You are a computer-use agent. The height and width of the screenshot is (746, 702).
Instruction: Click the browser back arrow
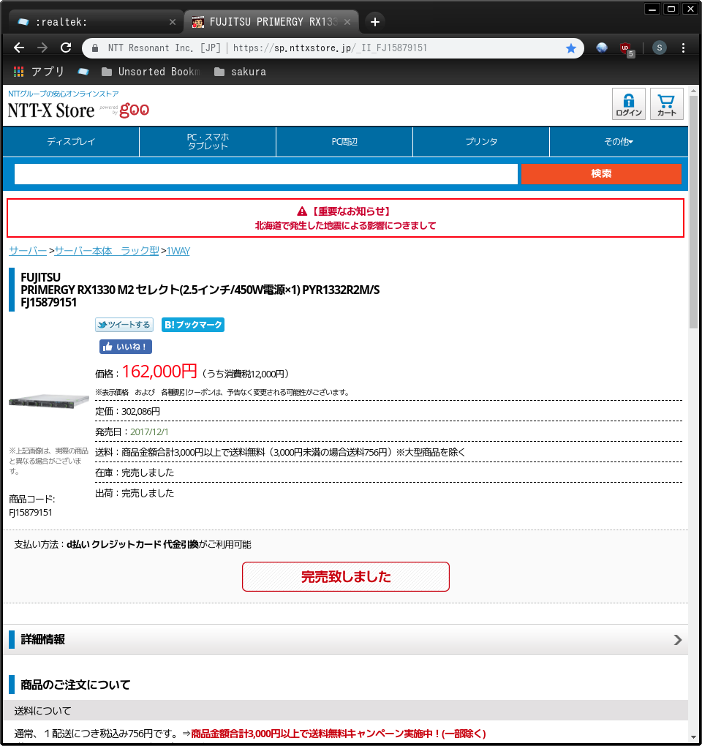[19, 48]
